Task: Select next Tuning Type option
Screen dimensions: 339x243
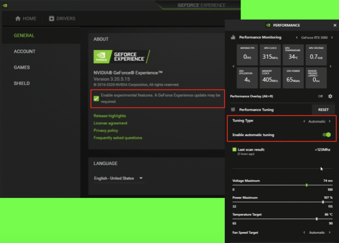Action: point(330,121)
